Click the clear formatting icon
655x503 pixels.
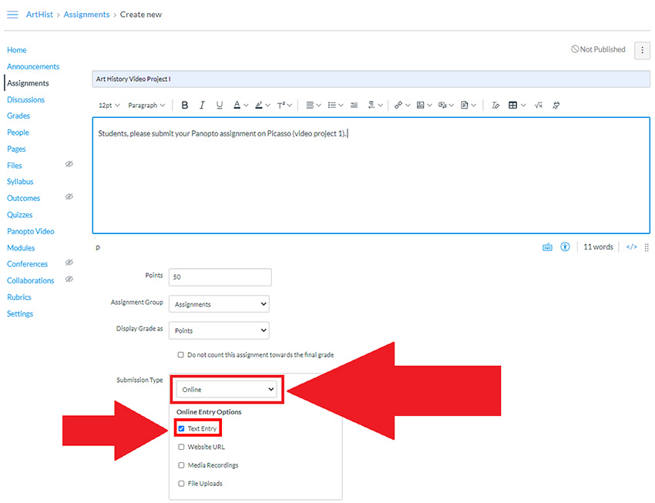click(495, 106)
